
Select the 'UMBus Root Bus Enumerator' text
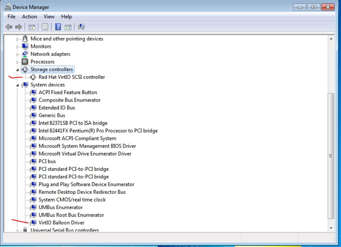[71, 215]
